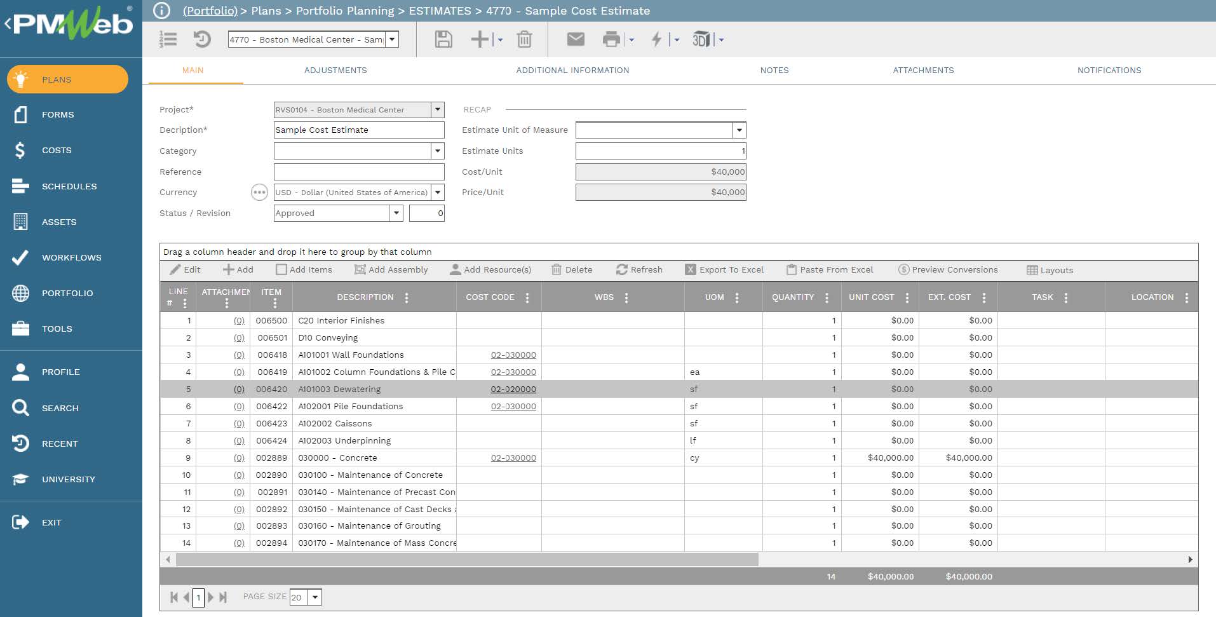The width and height of the screenshot is (1216, 617).
Task: Open WORKFLOWS module in sidebar
Action: [x=71, y=257]
